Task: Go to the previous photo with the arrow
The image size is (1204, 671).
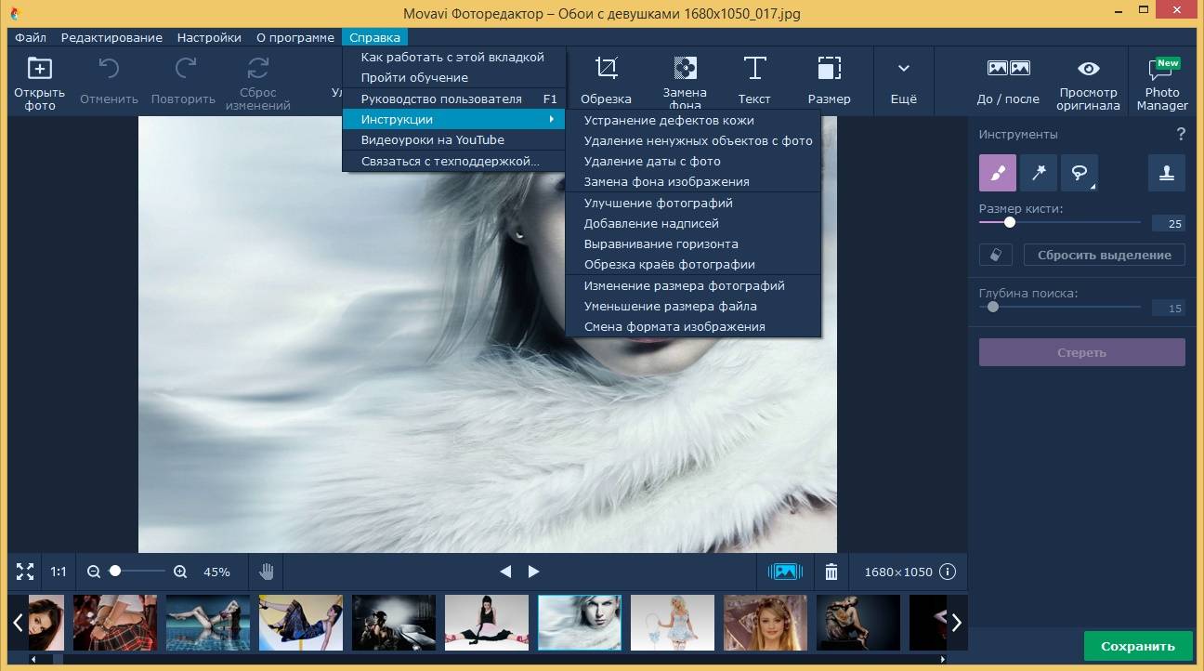Action: (x=505, y=572)
